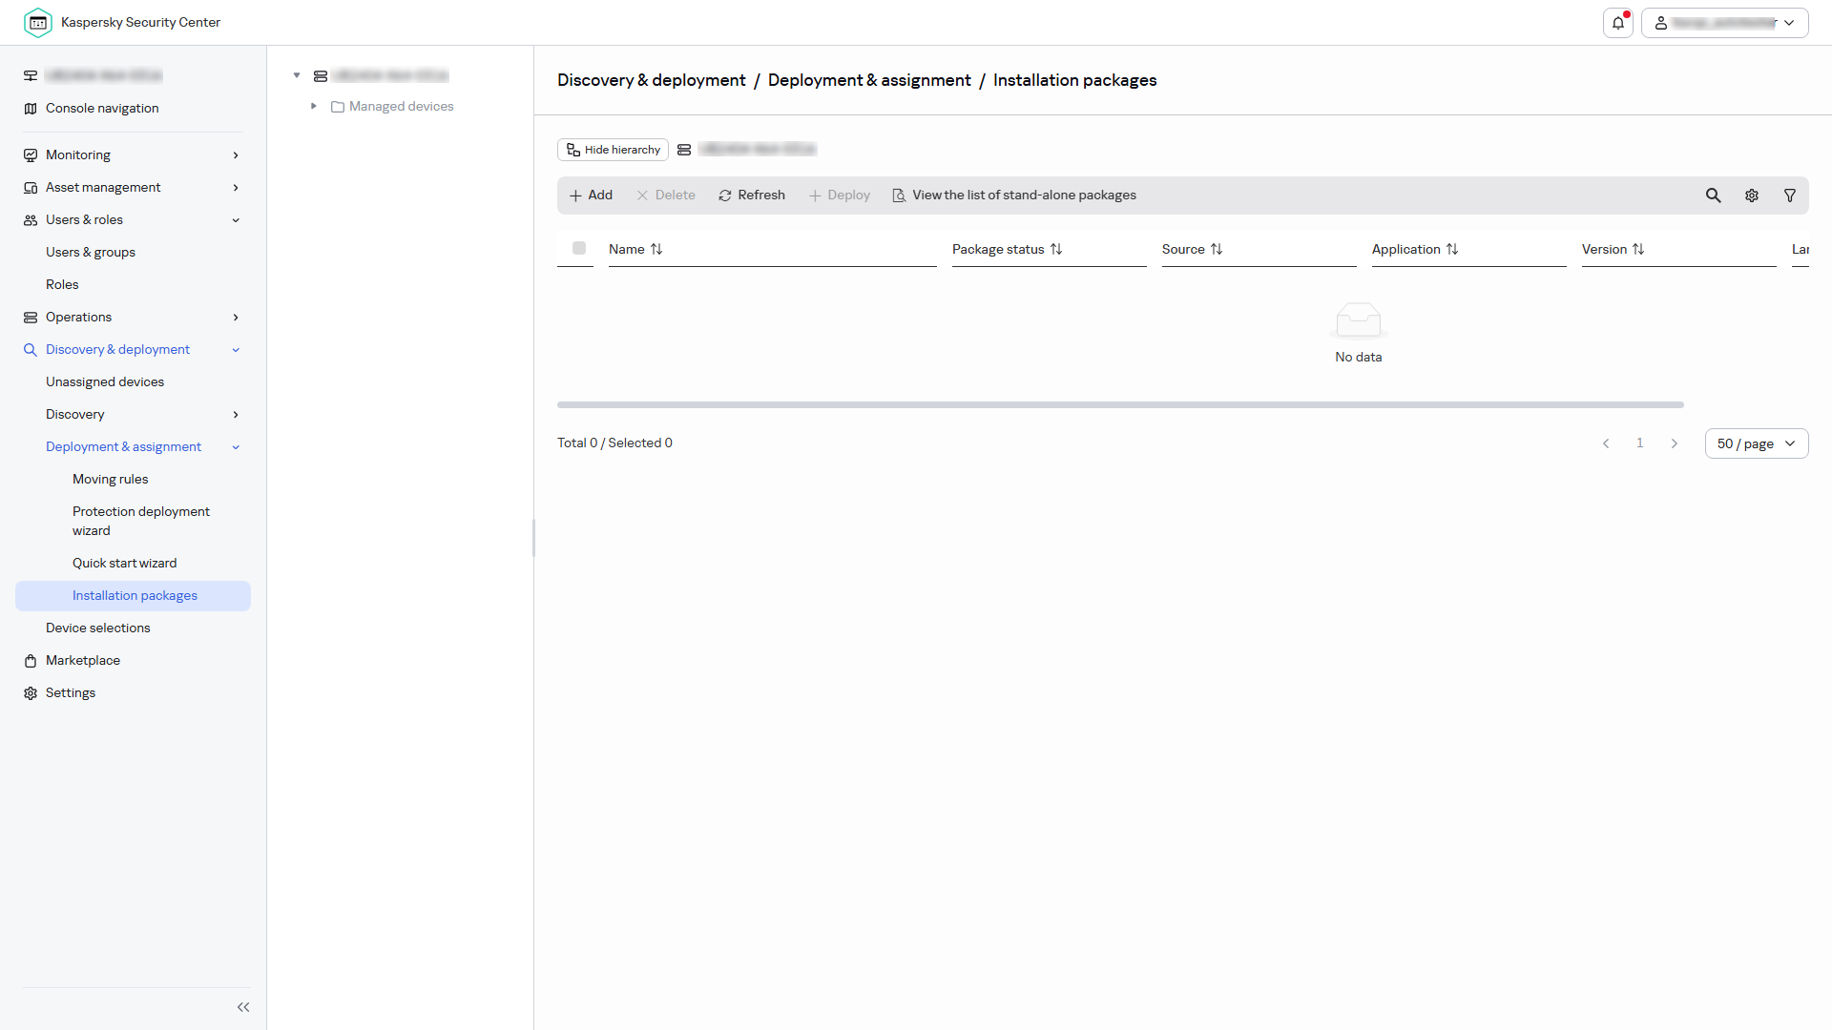Open the user account dropdown
Viewport: 1832px width, 1030px height.
coord(1725,23)
